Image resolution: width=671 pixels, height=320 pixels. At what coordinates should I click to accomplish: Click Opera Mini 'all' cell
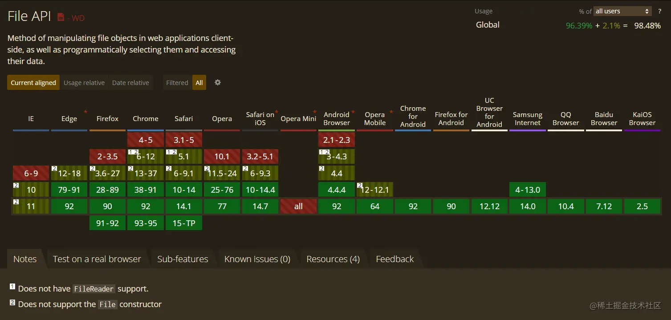298,206
